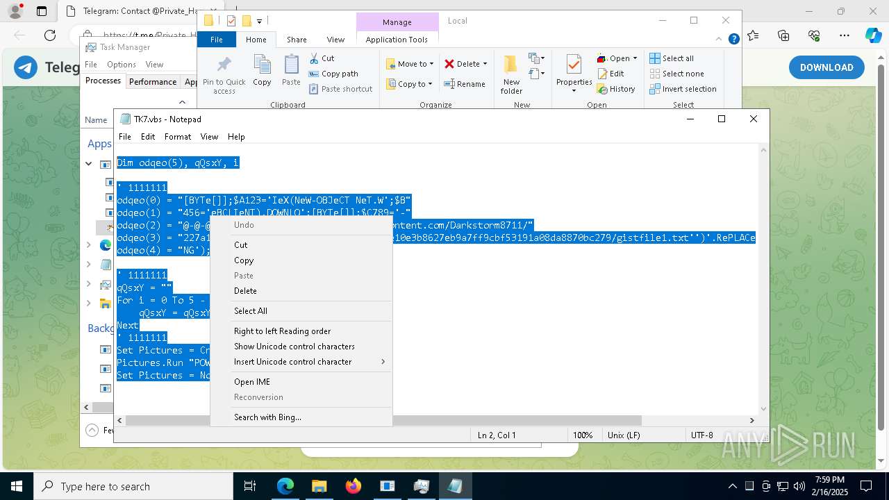Open Notepad Help menu
The image size is (889, 500).
(236, 137)
